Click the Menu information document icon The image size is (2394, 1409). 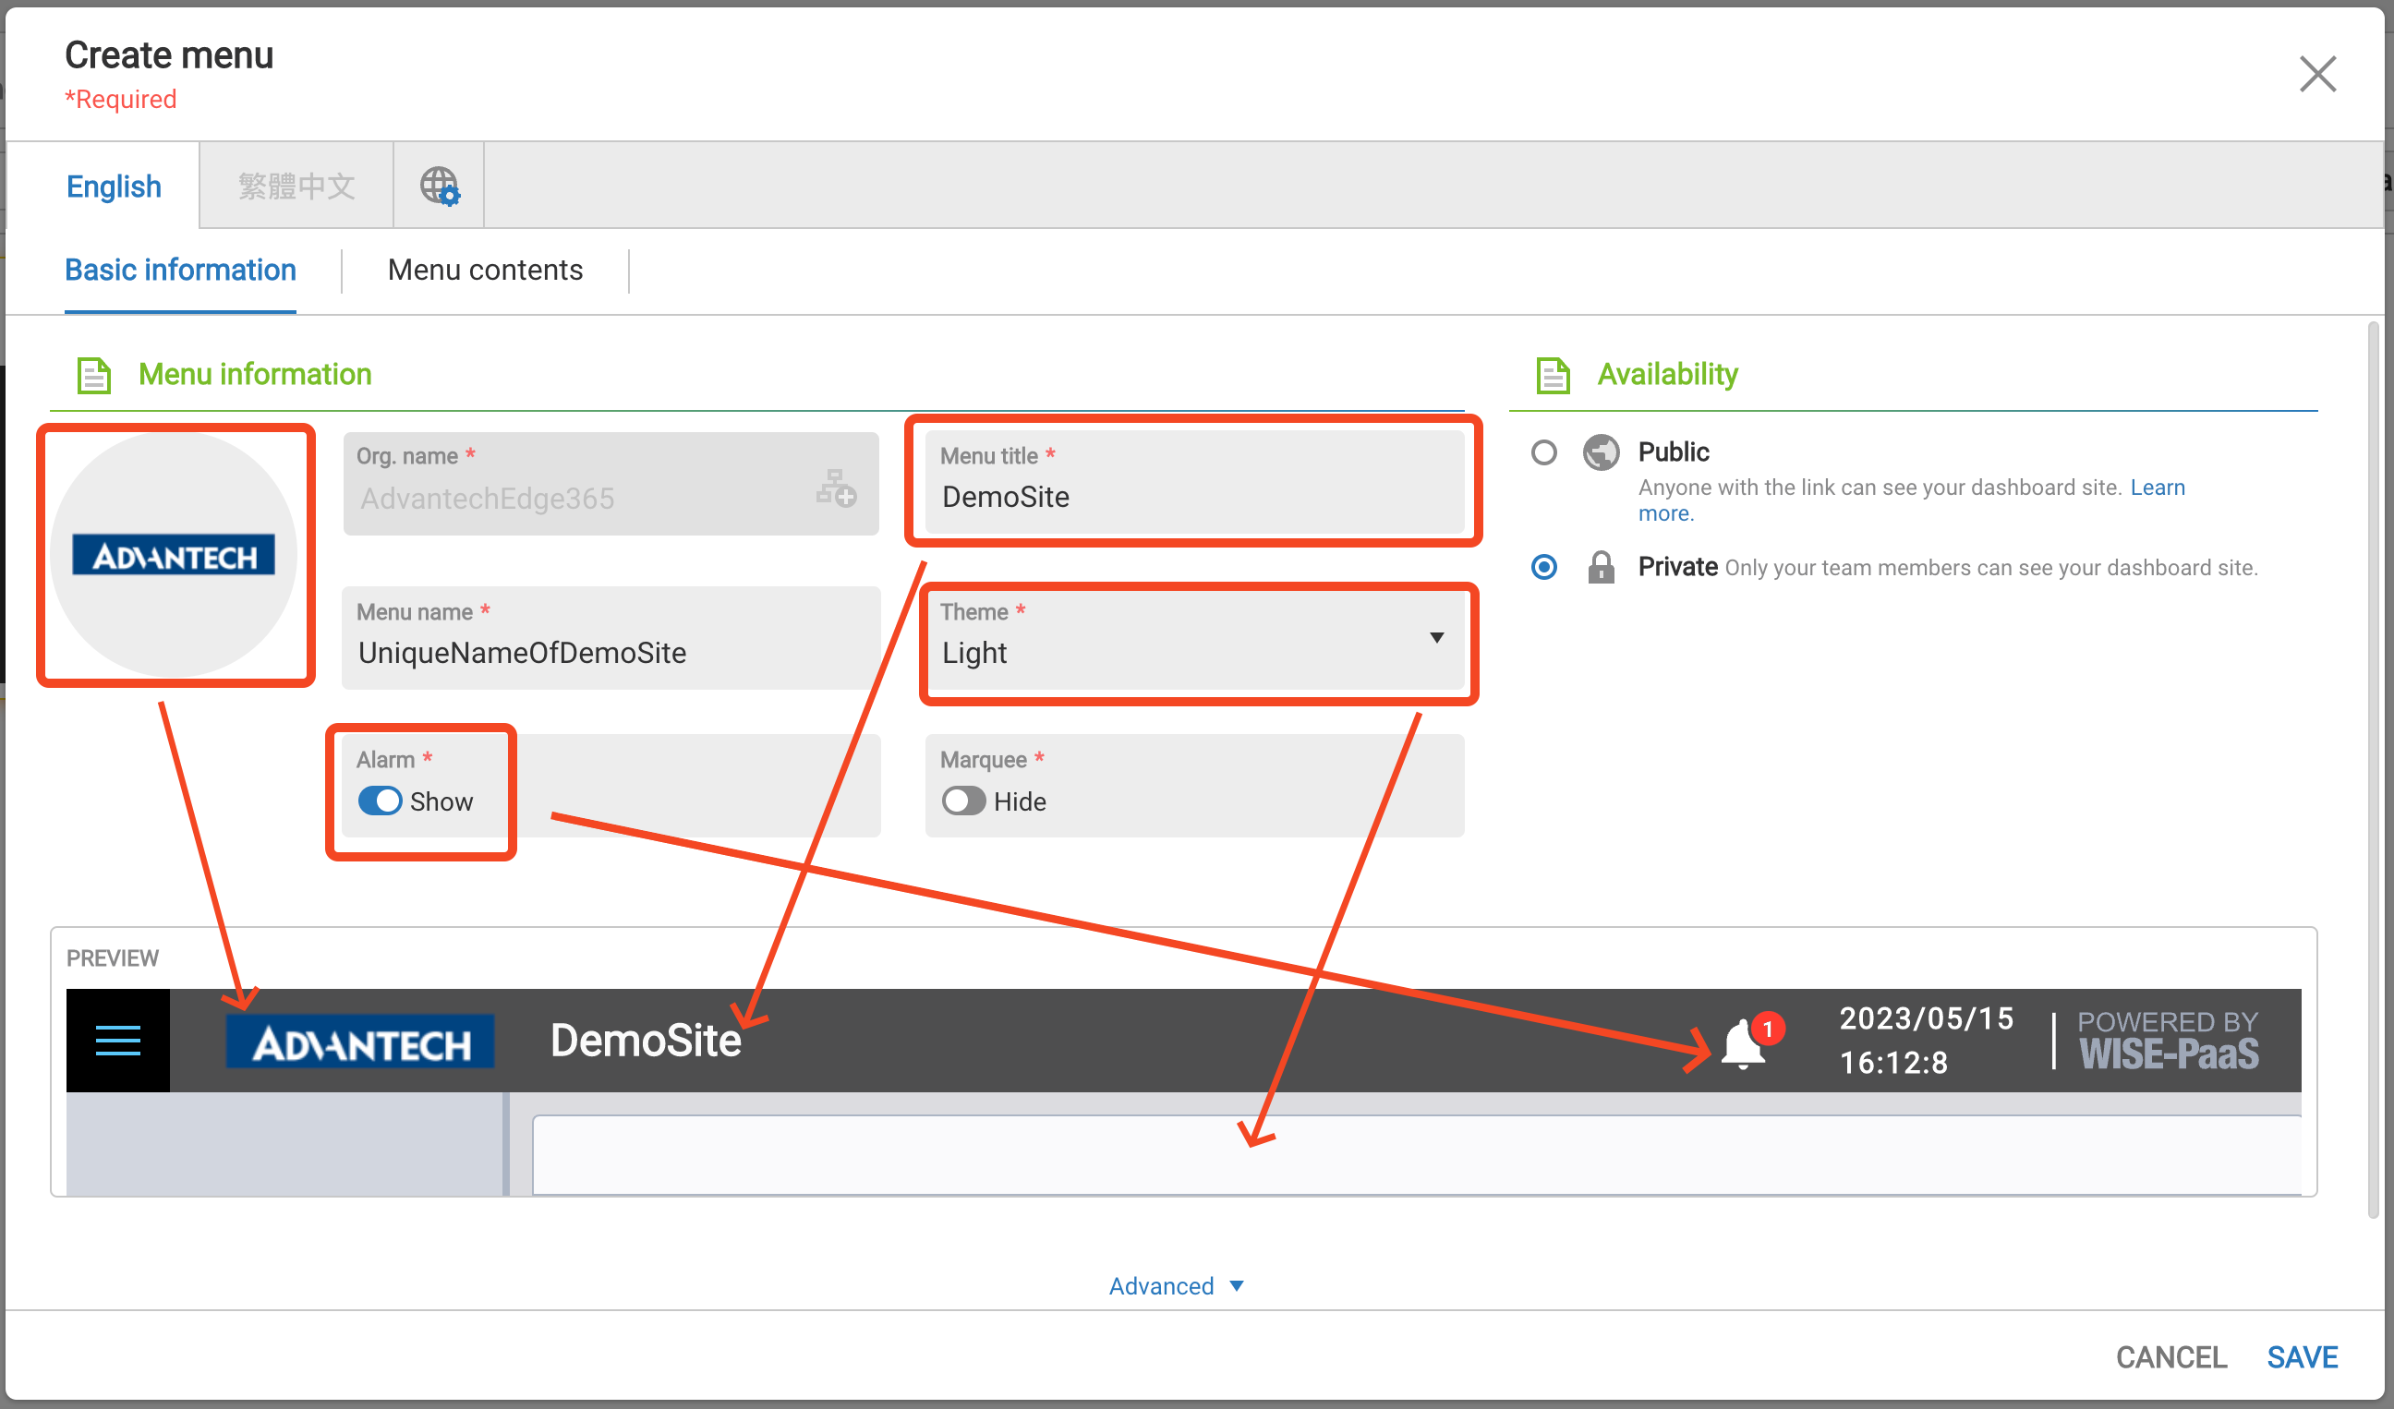(93, 375)
